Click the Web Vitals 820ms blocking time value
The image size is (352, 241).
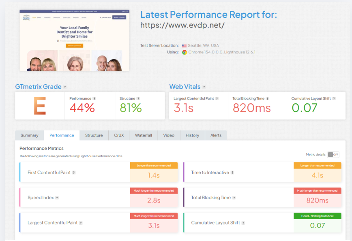coord(252,108)
